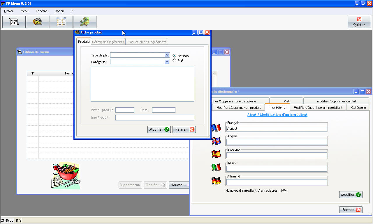This screenshot has height=224, width=373.
Task: Click the German flag icon
Action: (216, 181)
